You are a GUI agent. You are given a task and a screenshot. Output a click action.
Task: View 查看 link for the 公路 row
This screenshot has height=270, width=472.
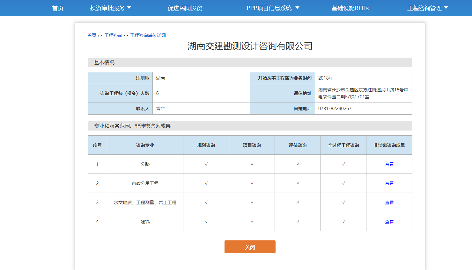(389, 164)
